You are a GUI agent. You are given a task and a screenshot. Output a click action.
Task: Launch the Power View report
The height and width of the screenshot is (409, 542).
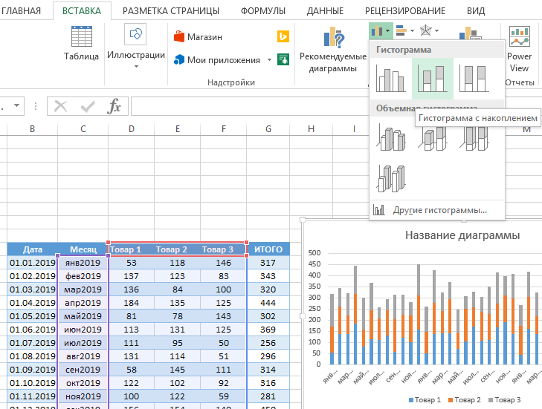point(519,49)
